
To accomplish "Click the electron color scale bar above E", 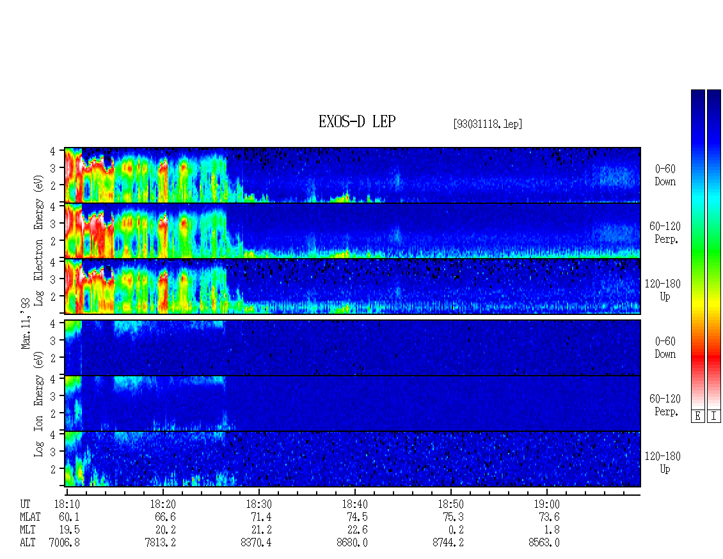I will pyautogui.click(x=697, y=249).
